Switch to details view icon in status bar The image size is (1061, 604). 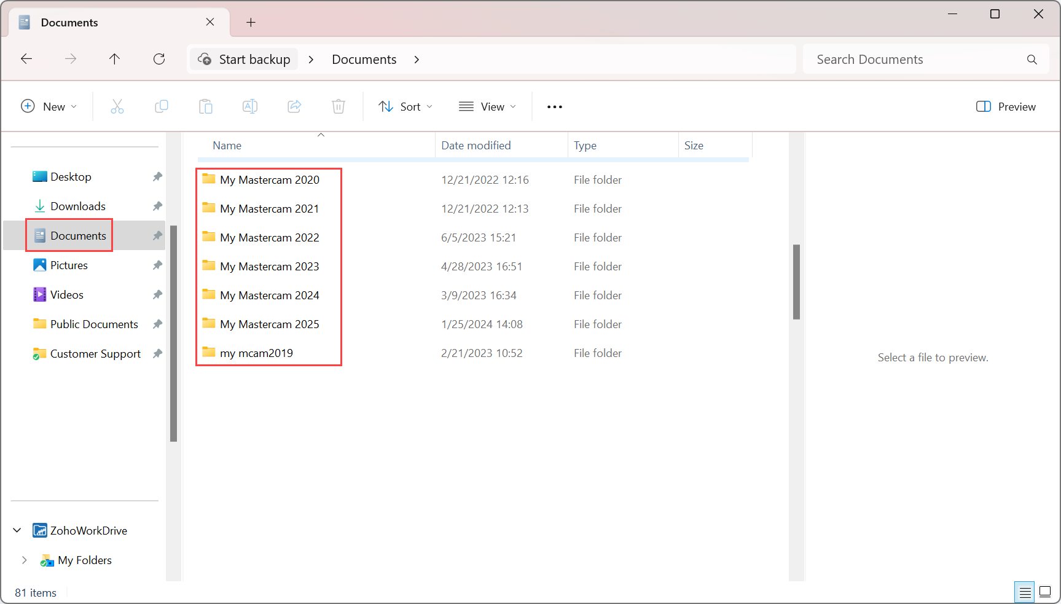click(x=1025, y=592)
